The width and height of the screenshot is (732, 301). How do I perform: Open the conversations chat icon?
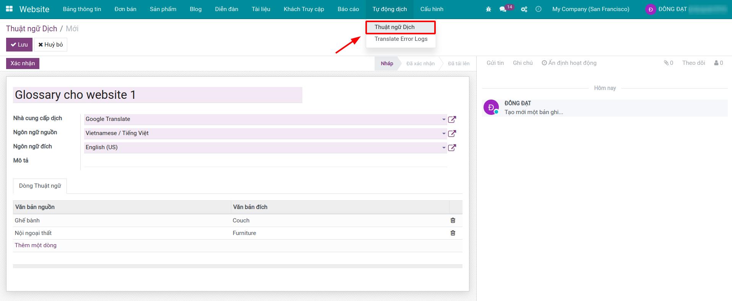tap(503, 9)
